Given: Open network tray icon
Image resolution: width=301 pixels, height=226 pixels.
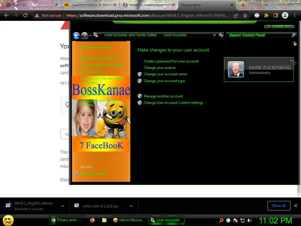Looking at the screenshot, I should (x=243, y=220).
